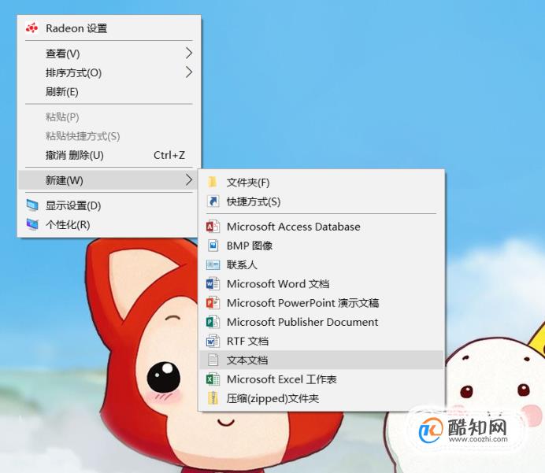545x473 pixels.
Task: Create new Microsoft PowerPoint 演示文稿
Action: [x=321, y=303]
